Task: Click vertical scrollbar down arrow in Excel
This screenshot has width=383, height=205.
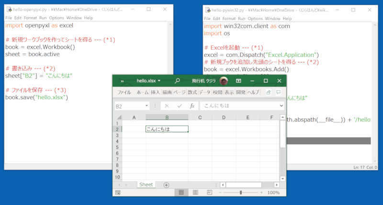Action: (x=282, y=178)
